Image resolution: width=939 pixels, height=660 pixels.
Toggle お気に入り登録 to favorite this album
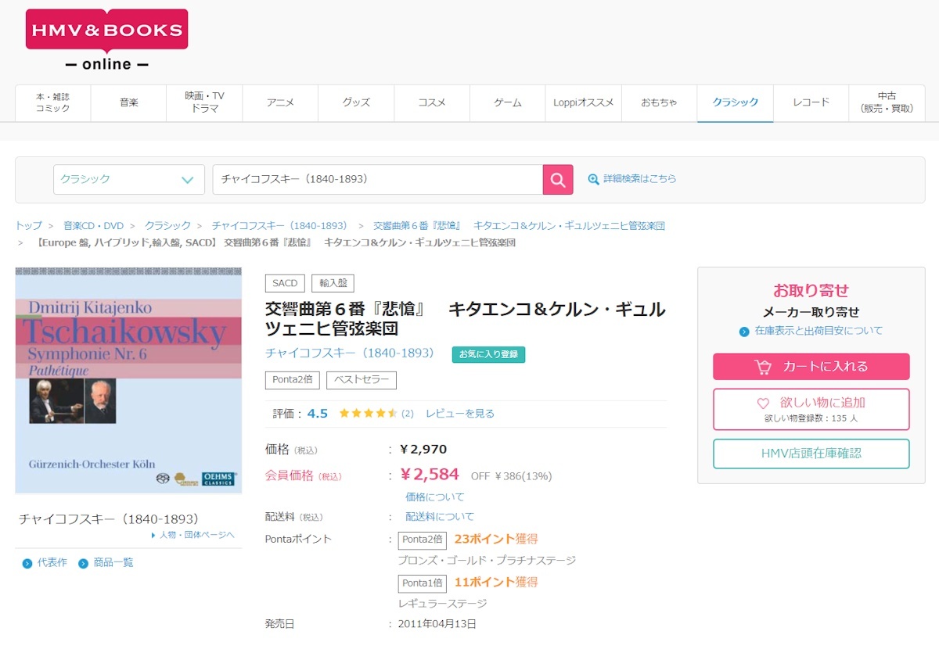(x=488, y=353)
